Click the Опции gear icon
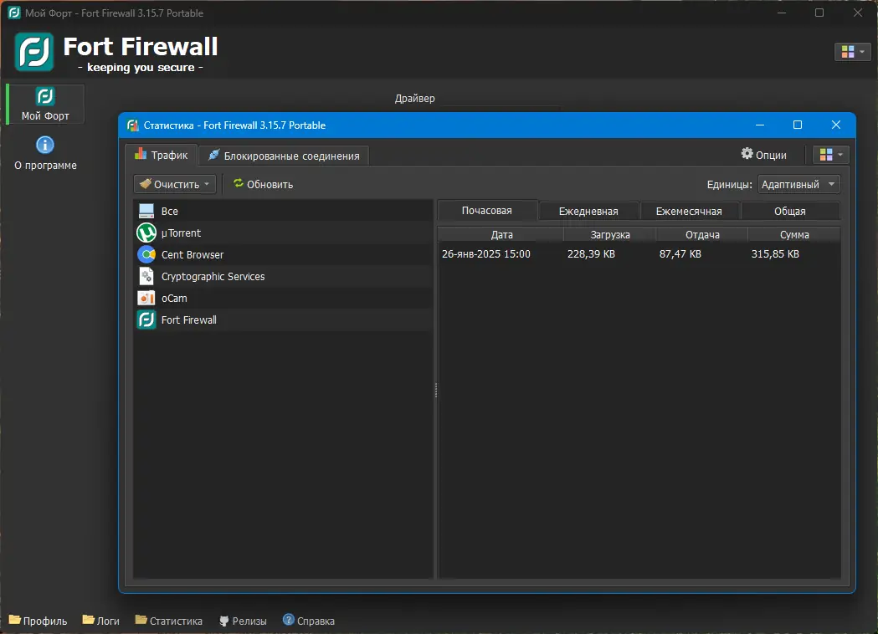Viewport: 878px width, 634px height. tap(747, 153)
